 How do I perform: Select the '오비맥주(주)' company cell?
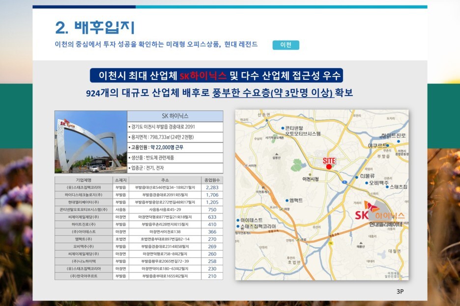tap(84, 247)
